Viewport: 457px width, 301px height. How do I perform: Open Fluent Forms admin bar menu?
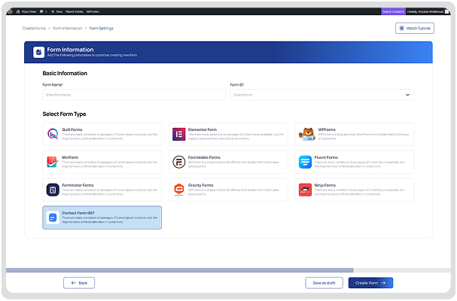click(75, 11)
